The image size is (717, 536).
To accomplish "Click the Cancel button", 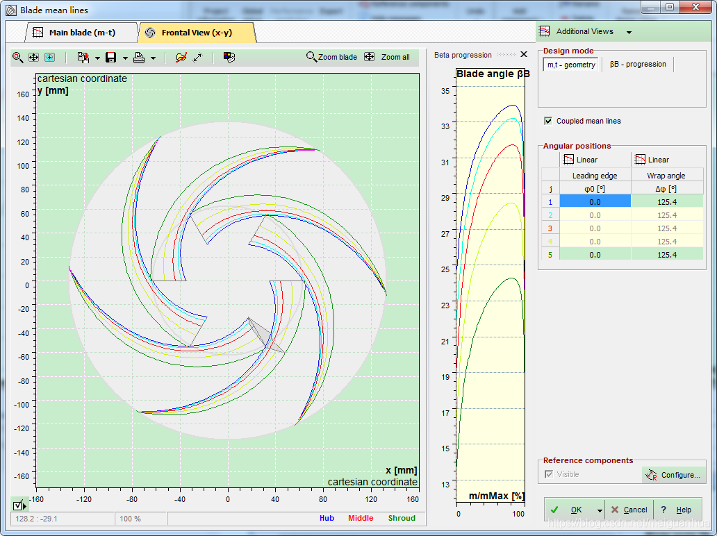I will 629,510.
